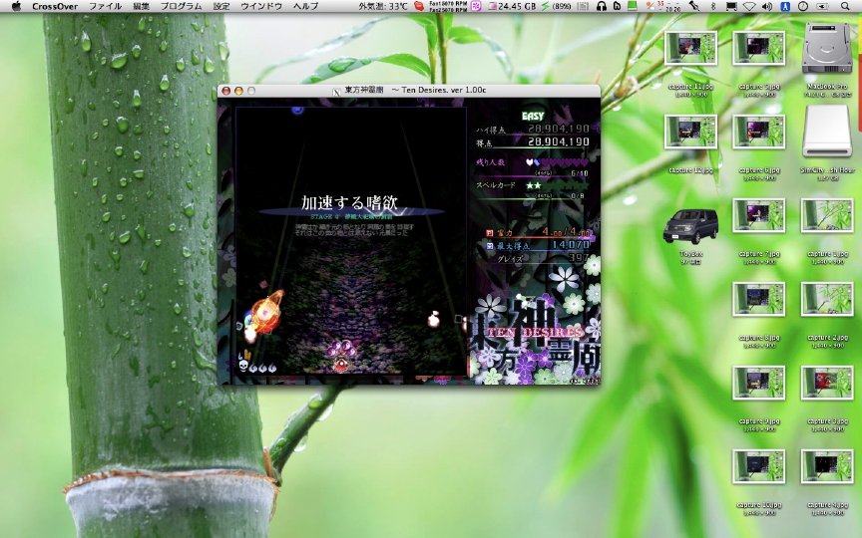Select the capture 2.jpg desktop file
The image size is (862, 538).
click(827, 299)
